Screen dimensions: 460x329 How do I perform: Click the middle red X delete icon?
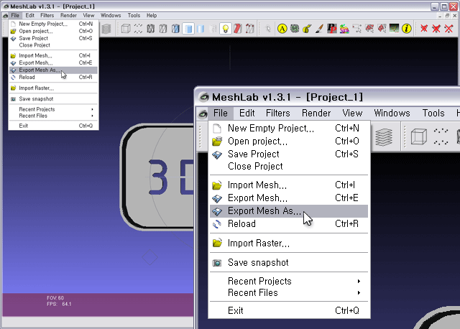(x=436, y=29)
